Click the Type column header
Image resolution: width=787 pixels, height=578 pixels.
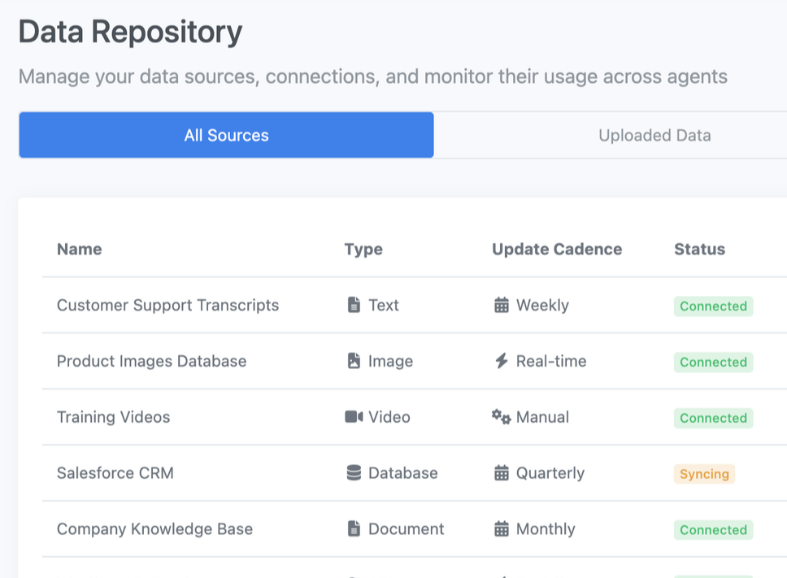click(363, 250)
